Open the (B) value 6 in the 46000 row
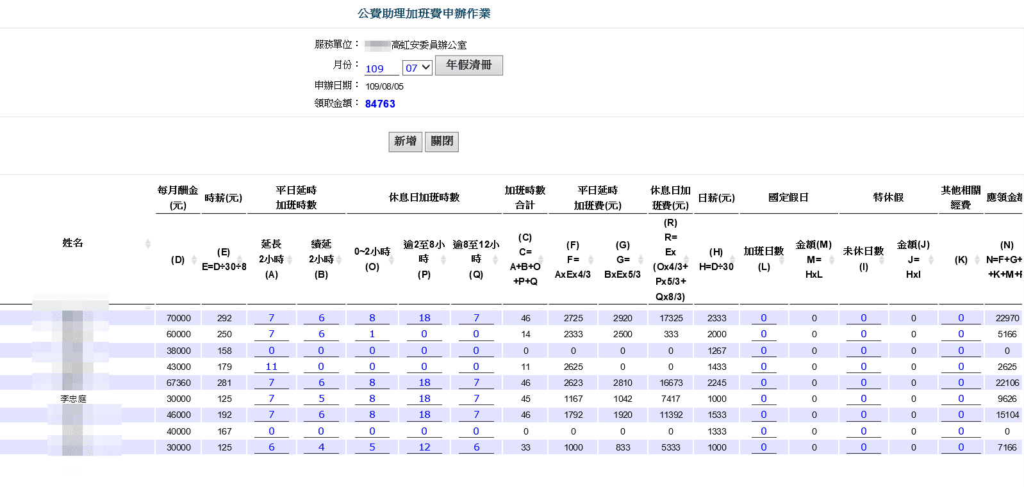 click(321, 415)
